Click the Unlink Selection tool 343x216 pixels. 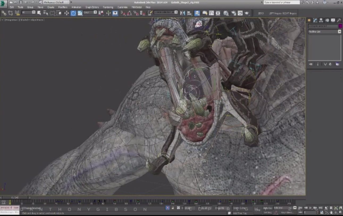point(11,13)
